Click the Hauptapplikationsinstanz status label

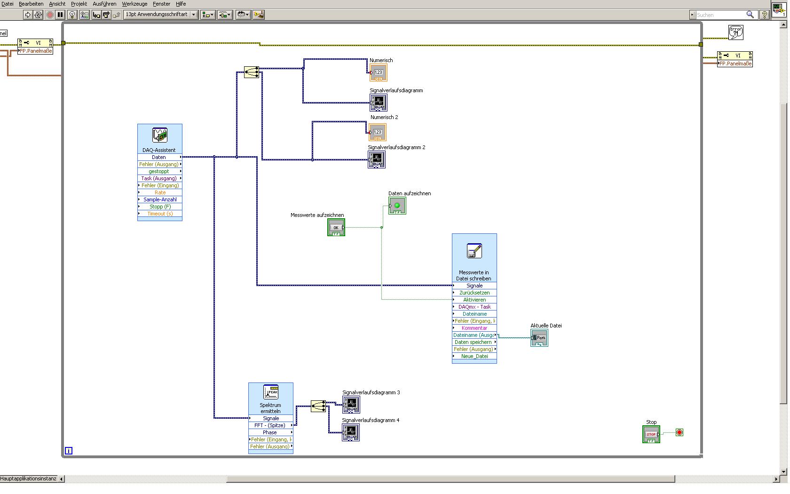coord(28,479)
